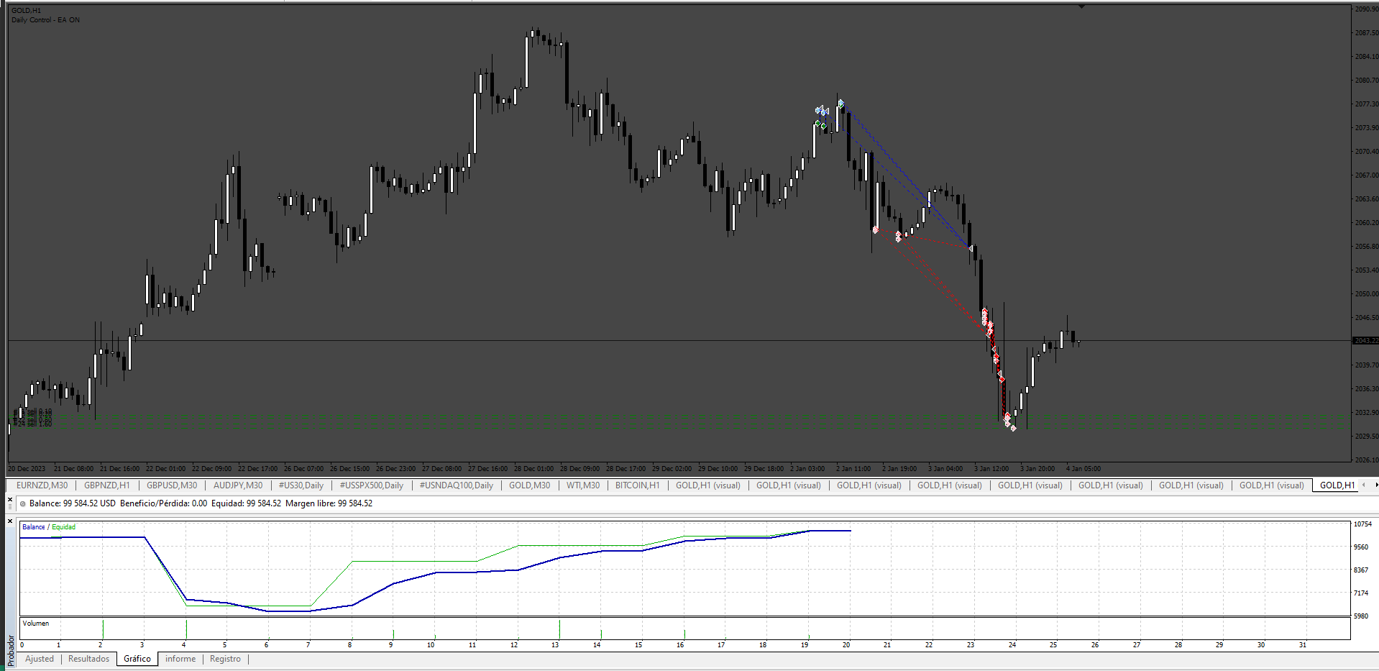Image resolution: width=1379 pixels, height=671 pixels.
Task: Switch to #USSPX500,Daily chart tab
Action: 372,485
